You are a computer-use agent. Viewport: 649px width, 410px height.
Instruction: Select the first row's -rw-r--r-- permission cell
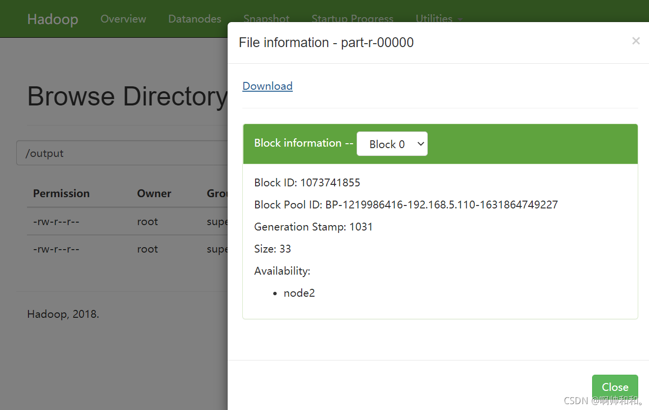tap(56, 222)
